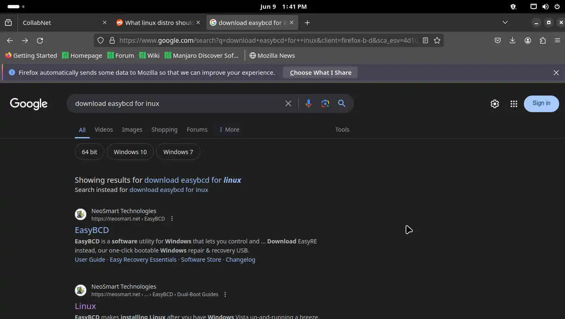Open tracking protection shield in address bar

[x=101, y=40]
